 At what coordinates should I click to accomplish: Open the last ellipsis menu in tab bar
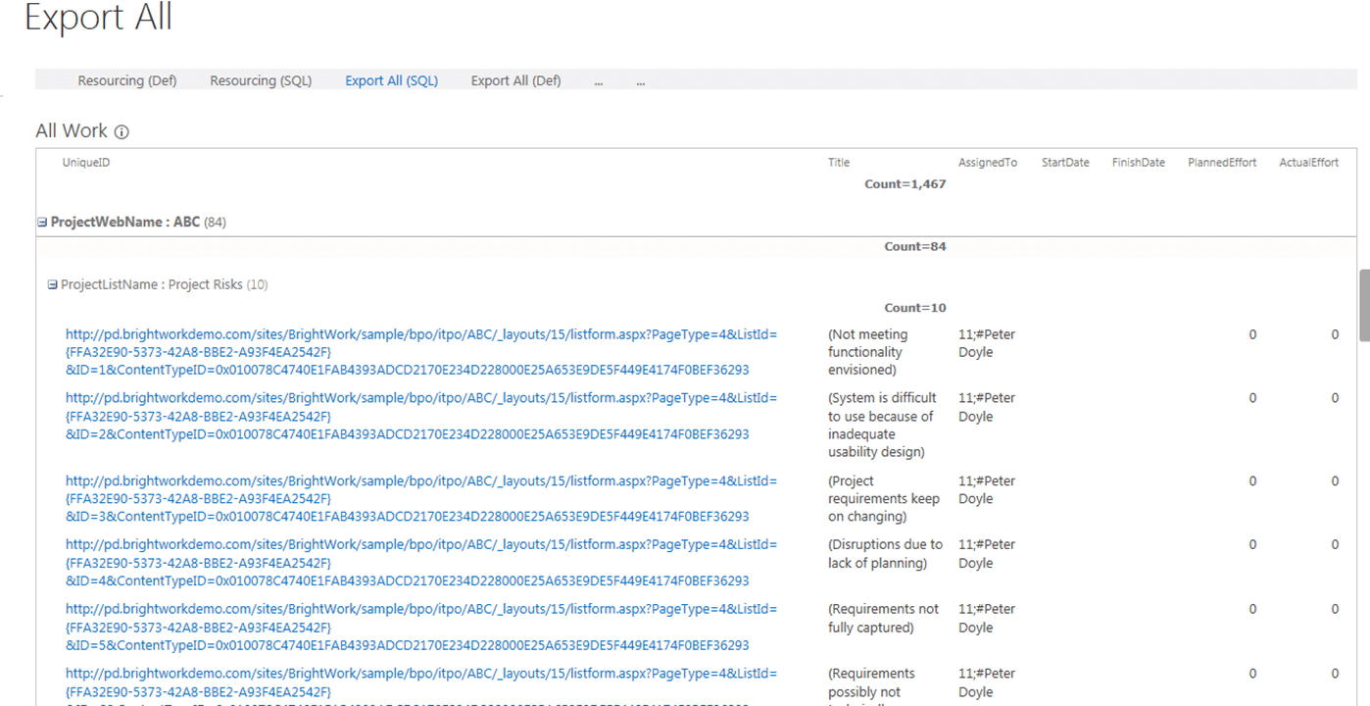click(x=640, y=81)
